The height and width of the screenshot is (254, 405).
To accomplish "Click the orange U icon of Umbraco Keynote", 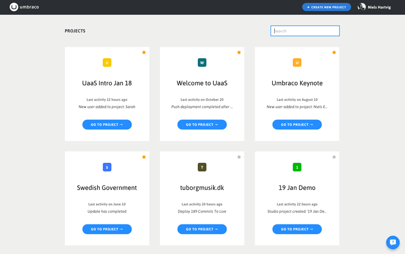I will (297, 63).
